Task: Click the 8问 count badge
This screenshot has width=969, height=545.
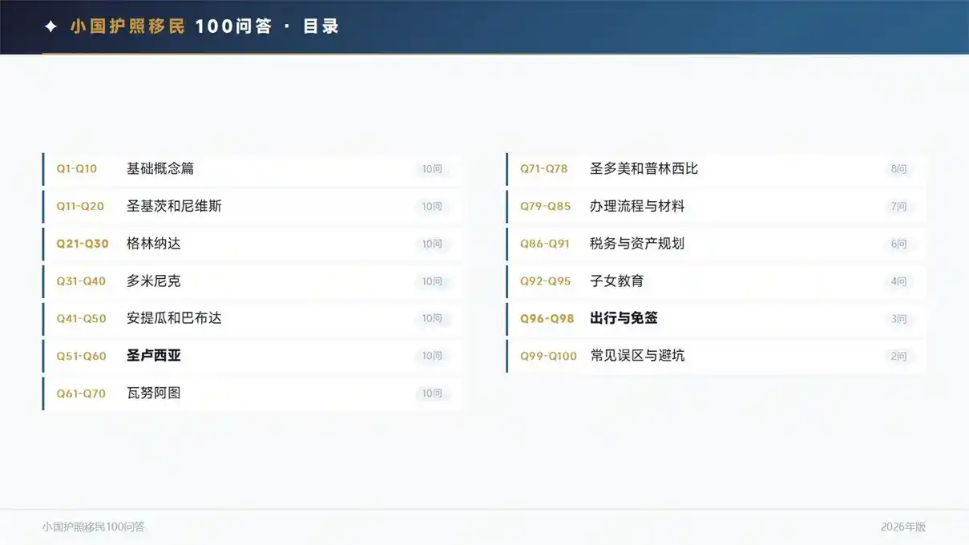Action: pos(898,169)
